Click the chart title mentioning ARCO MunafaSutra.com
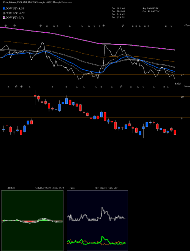Image resolution: width=190 pixels, height=251 pixels. pos(37,2)
